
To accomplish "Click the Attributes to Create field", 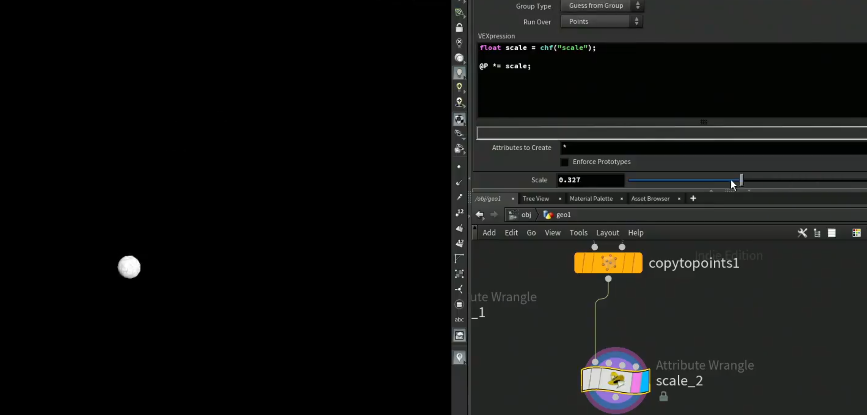I will pyautogui.click(x=713, y=148).
